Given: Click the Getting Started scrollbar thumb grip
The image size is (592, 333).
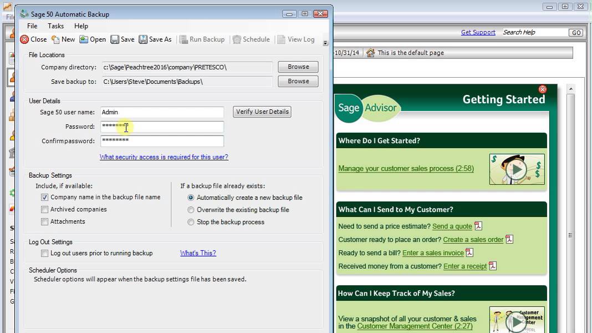Looking at the screenshot, I should tap(570, 235).
